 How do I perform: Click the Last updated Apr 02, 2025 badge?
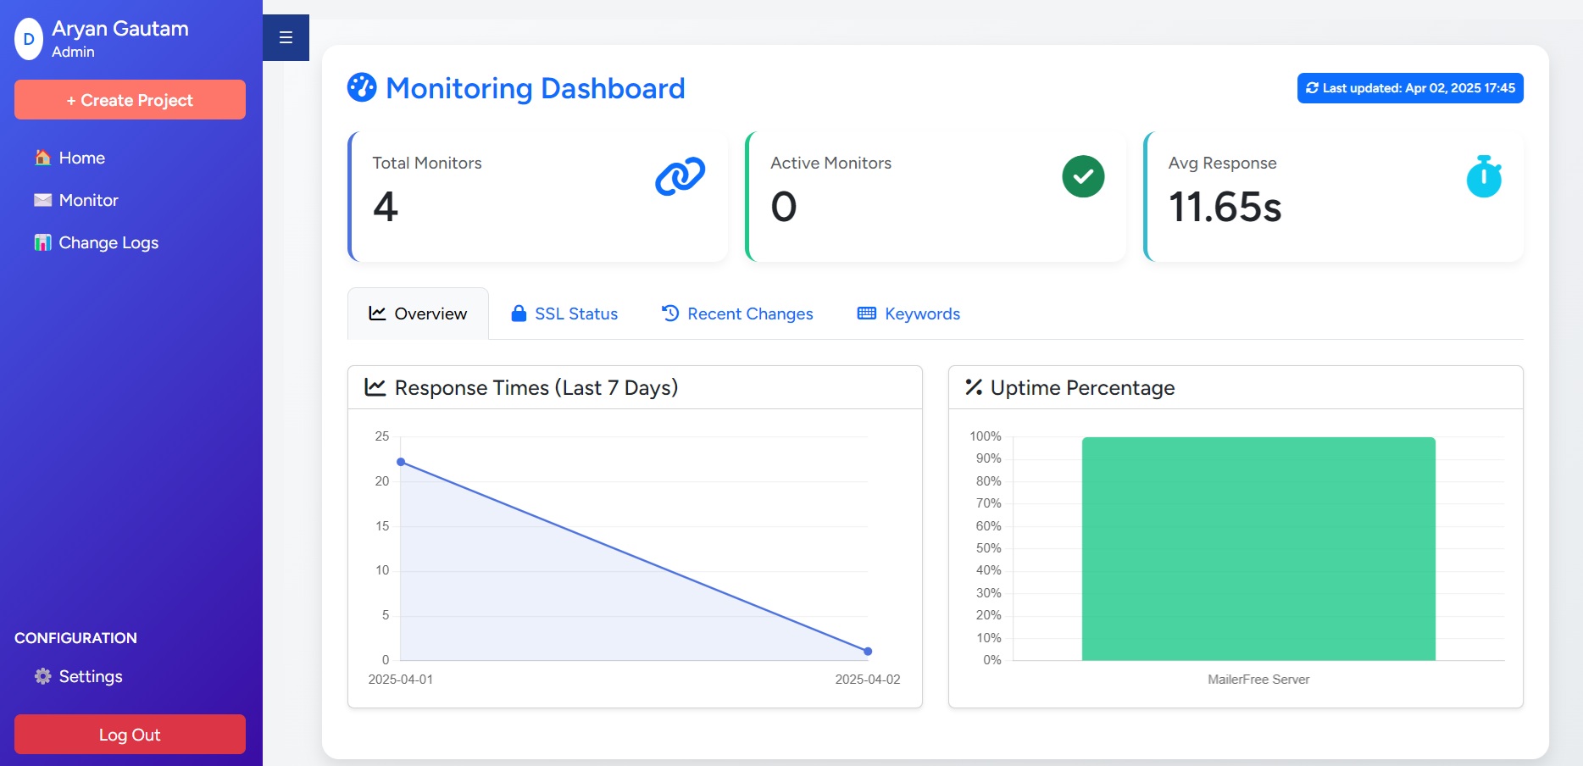[1410, 88]
